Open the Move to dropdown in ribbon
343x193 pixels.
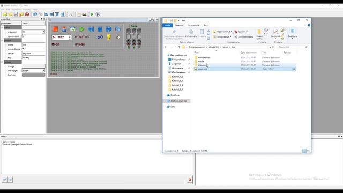222,32
